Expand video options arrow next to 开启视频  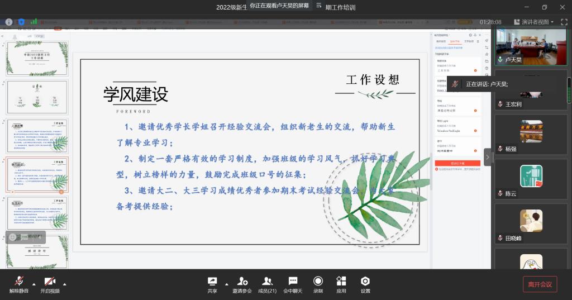point(64,283)
